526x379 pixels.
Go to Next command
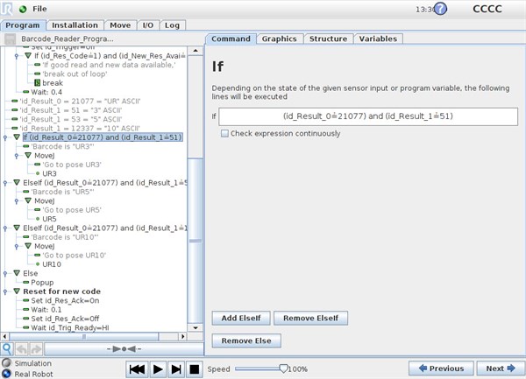pos(501,368)
